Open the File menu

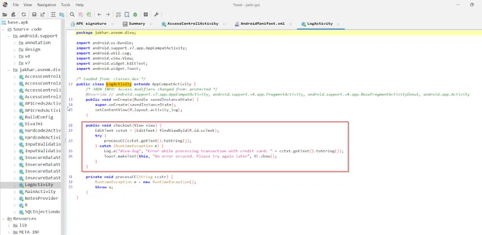(15, 5)
